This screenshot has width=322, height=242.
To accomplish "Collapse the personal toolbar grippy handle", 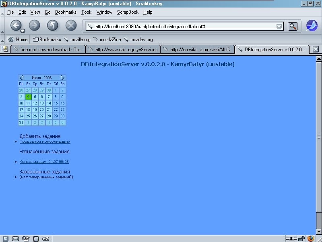I will tap(2, 39).
